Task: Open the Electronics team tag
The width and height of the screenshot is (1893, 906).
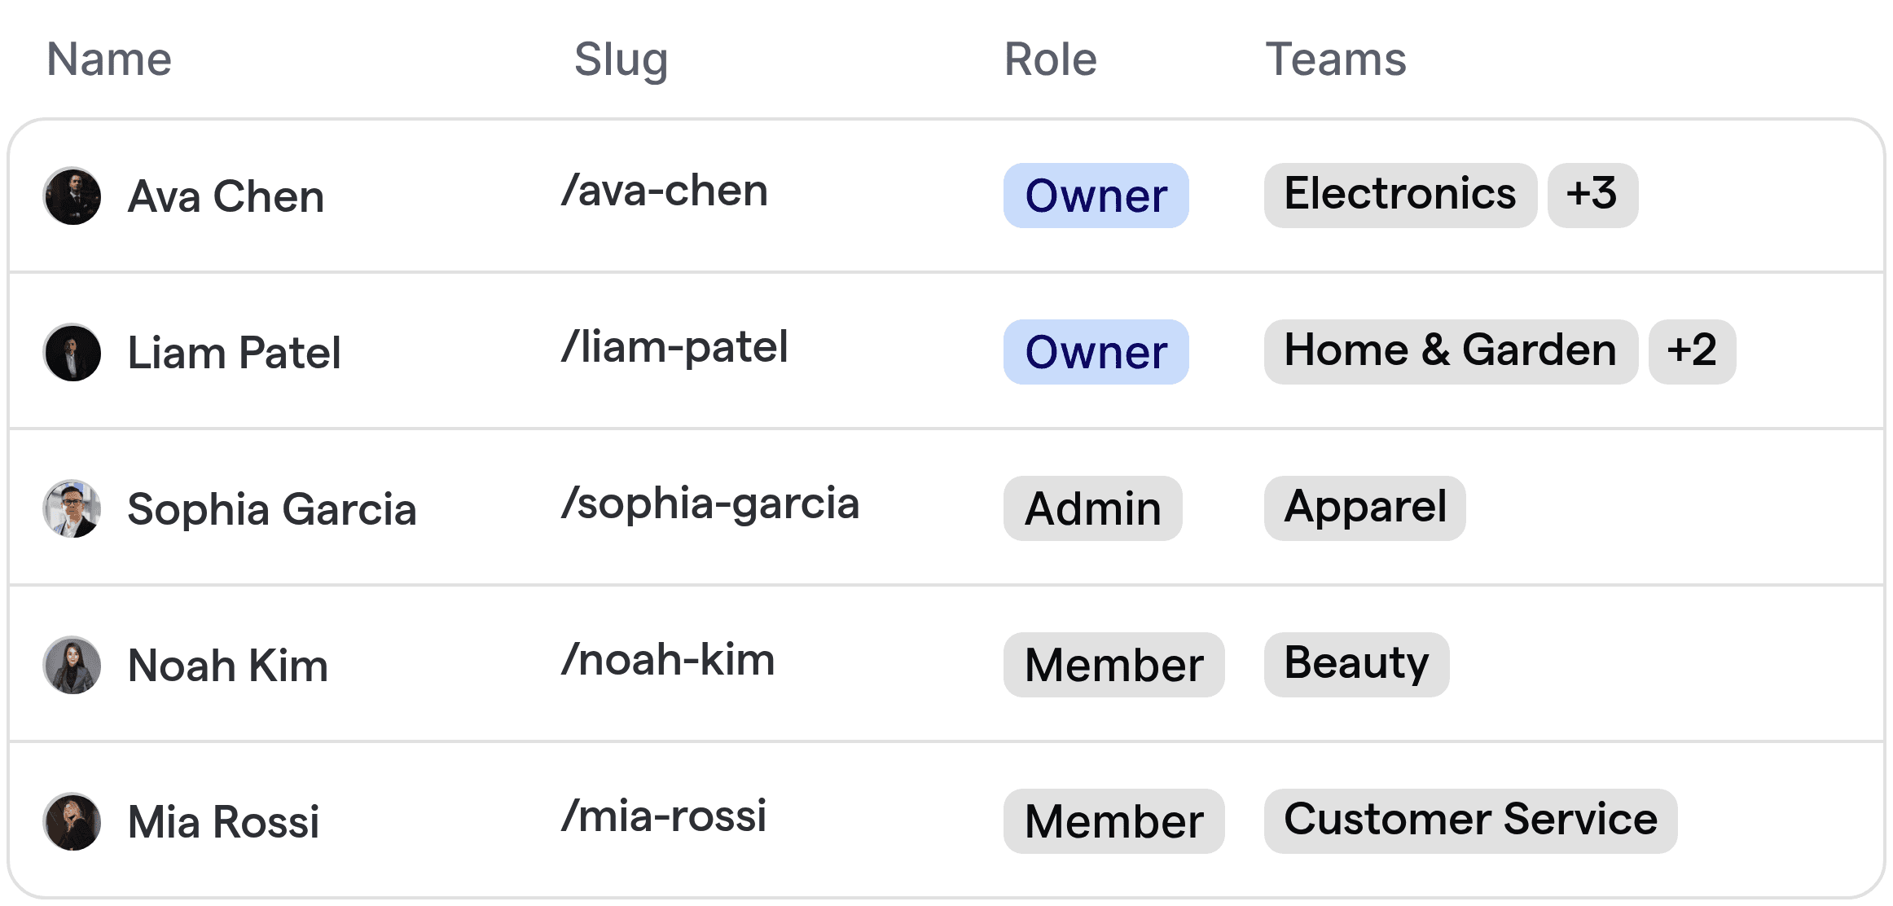Action: pos(1399,195)
